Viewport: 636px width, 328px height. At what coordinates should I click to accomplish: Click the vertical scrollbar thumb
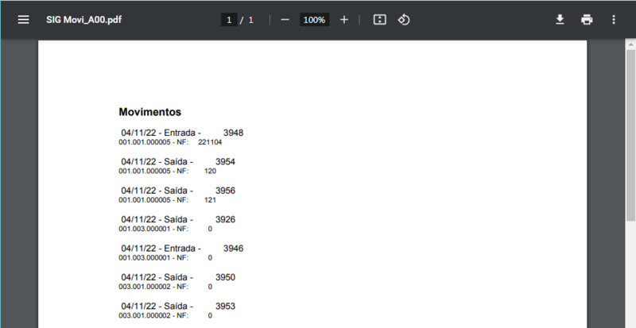click(630, 136)
